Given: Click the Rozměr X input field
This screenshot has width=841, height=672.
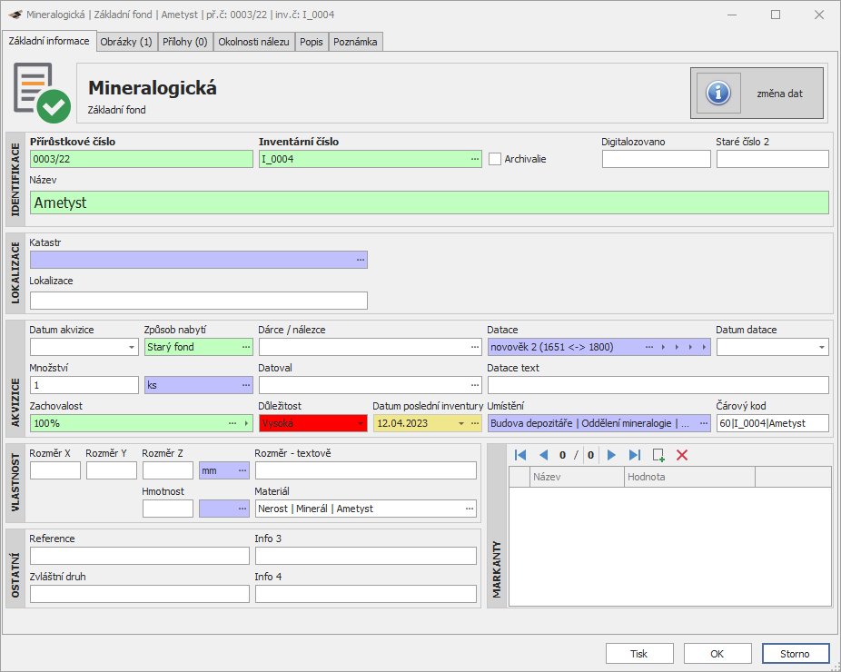Looking at the screenshot, I should pyautogui.click(x=55, y=470).
